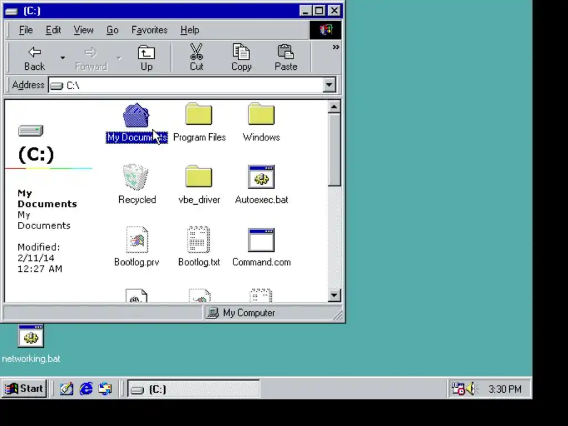Show more toolbar buttons chevron
This screenshot has width=568, height=426.
pyautogui.click(x=336, y=47)
